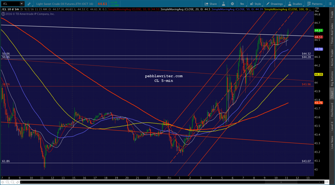Click the orange 43.76 price axis bubble
The width and height of the screenshot is (335, 185).
(318, 103)
